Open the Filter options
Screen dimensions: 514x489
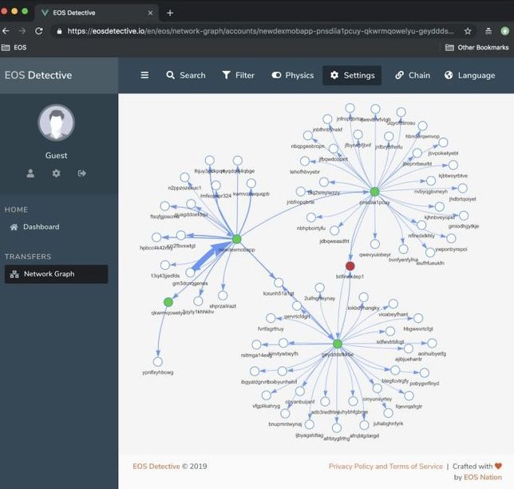click(x=238, y=75)
